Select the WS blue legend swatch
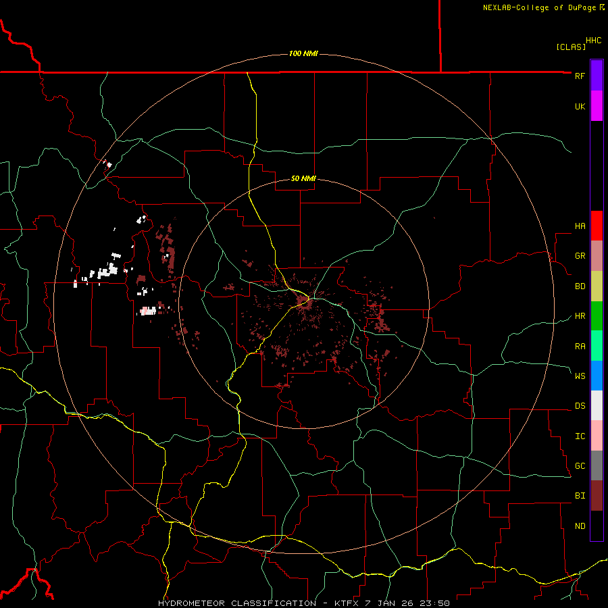The image size is (608, 608). click(x=597, y=376)
